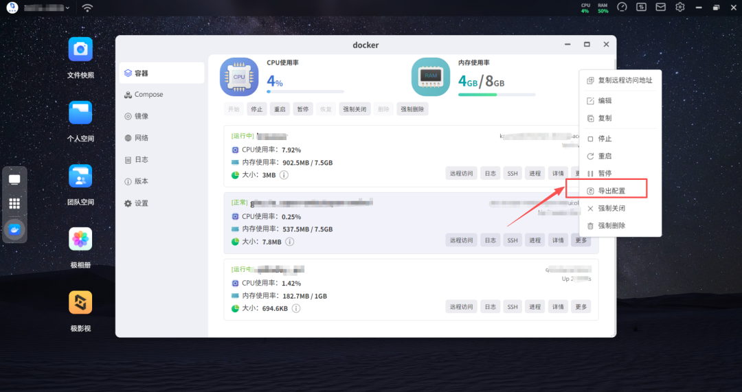Click the speedometer icon in the top bar
Screen dimensions: 742x392
click(x=622, y=7)
